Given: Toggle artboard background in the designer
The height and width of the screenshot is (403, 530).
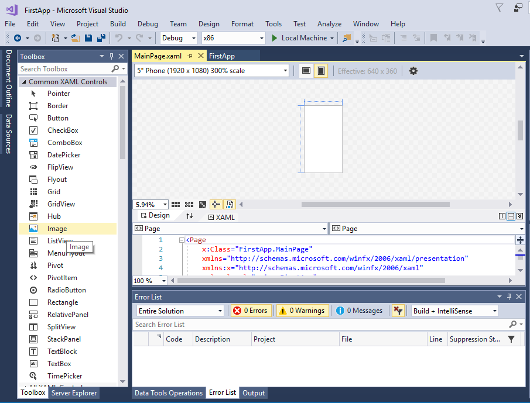Looking at the screenshot, I should click(x=203, y=205).
